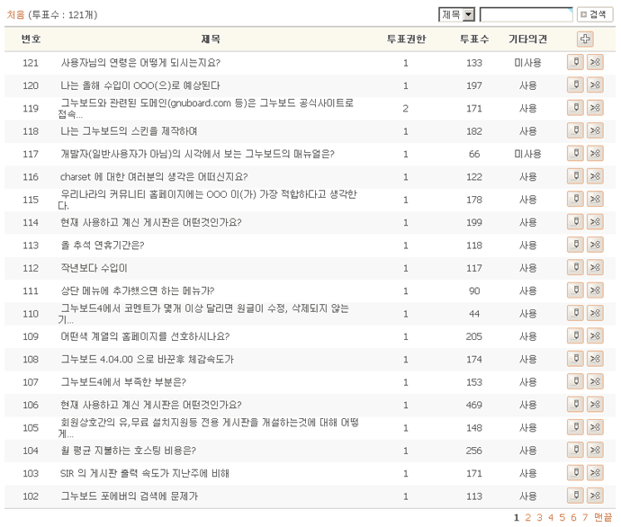Screen dimensions: 621x527
Task: Click the 투표권한 column header
Action: tap(406, 40)
